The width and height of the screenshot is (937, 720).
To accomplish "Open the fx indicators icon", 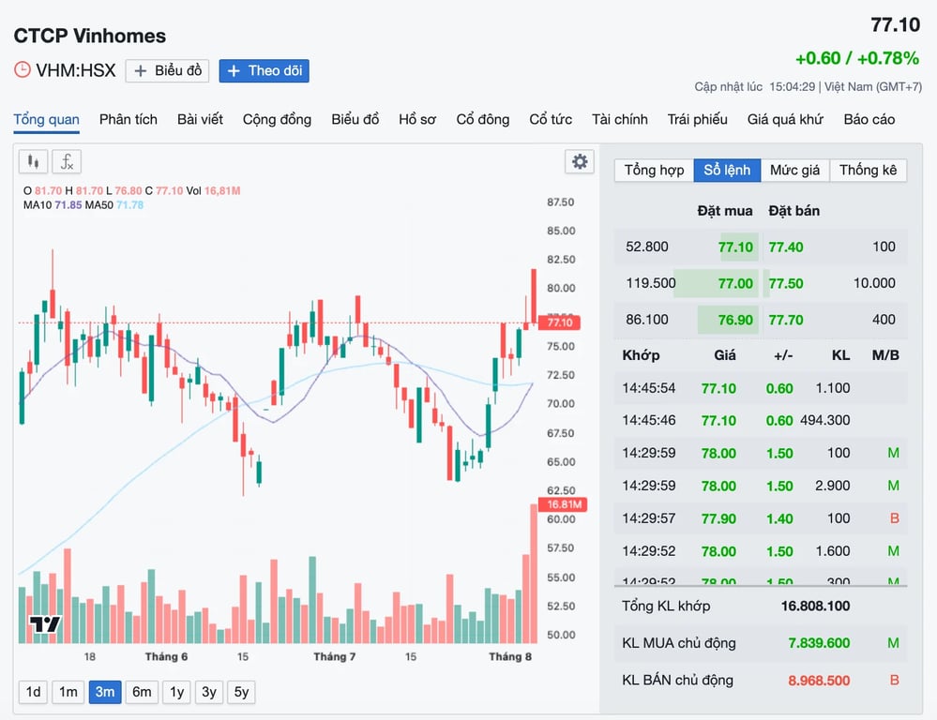I will (x=67, y=162).
